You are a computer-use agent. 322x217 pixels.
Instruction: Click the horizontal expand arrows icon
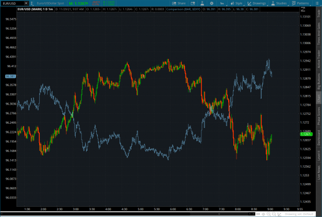click(x=258, y=214)
